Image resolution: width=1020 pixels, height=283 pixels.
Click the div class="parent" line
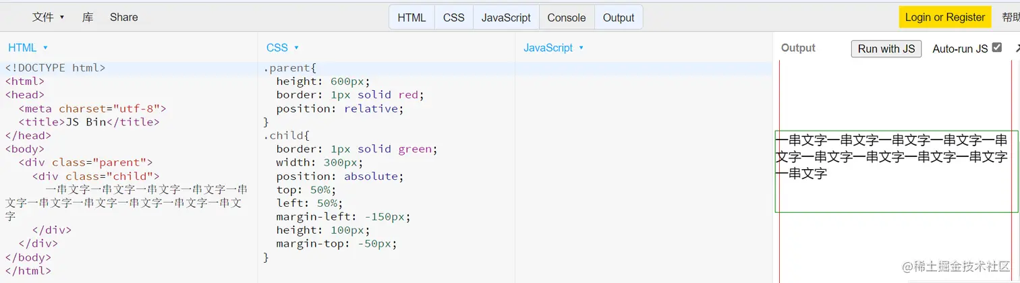(x=86, y=162)
